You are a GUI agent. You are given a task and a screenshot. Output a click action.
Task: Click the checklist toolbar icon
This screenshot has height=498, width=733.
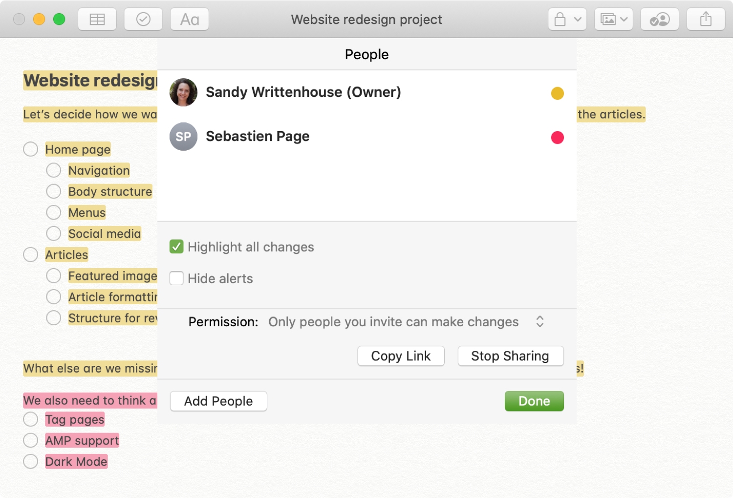tap(143, 20)
